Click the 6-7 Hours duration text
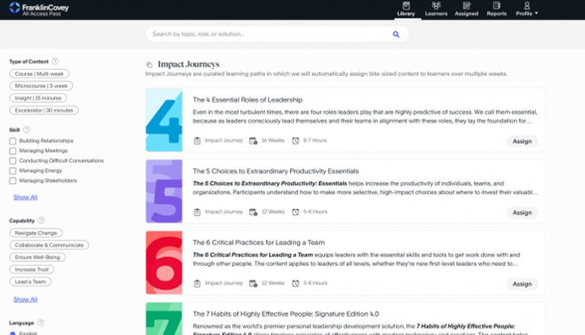Screen dimensions: 585x335 click(x=315, y=141)
